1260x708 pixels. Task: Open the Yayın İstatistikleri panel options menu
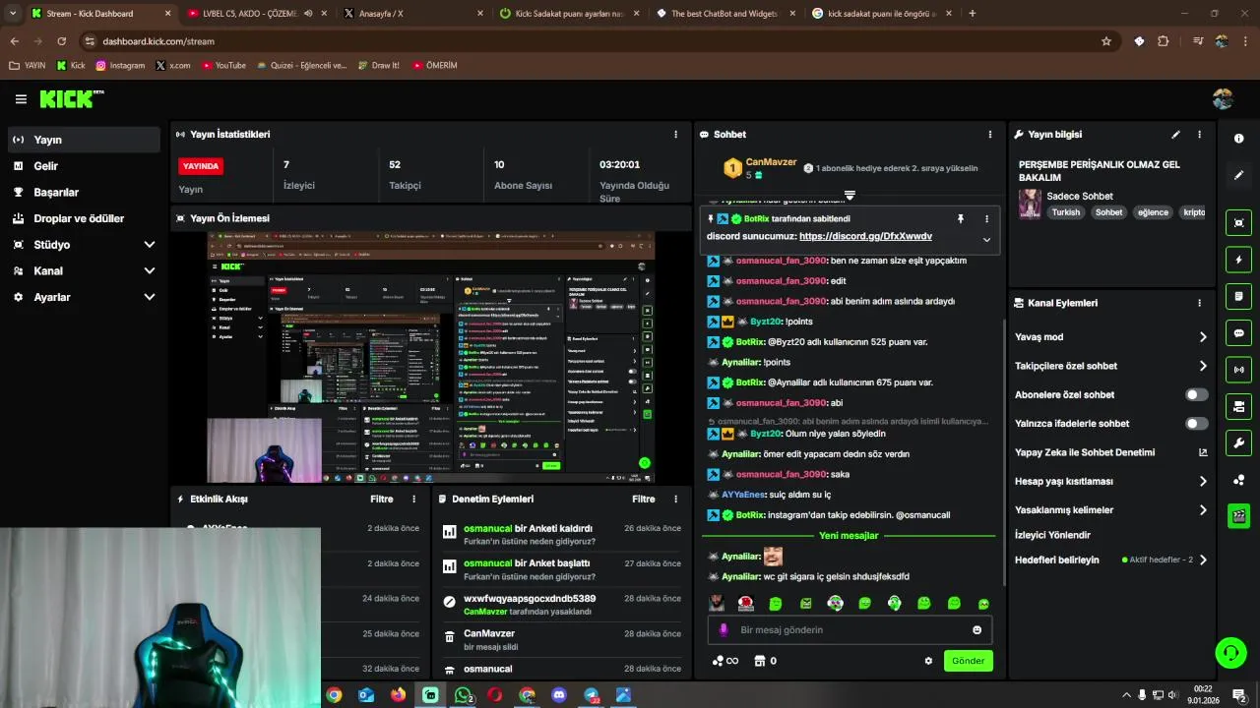tap(675, 135)
